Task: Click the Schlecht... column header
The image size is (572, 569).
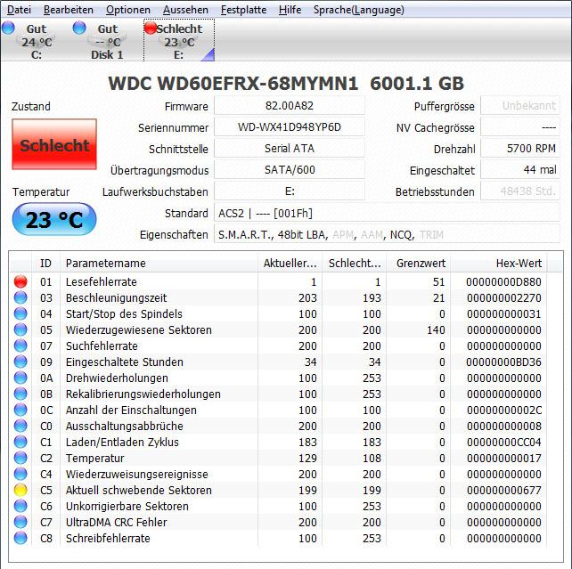Action: (355, 264)
